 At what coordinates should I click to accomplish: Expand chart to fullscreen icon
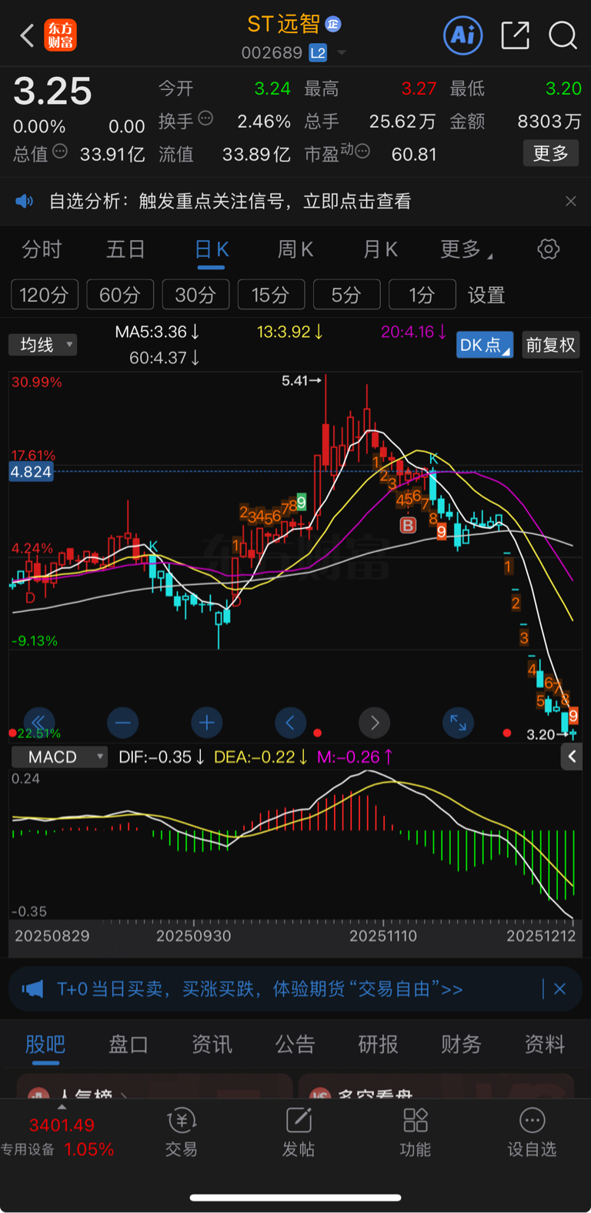tap(458, 723)
